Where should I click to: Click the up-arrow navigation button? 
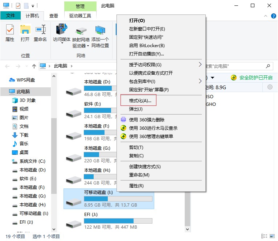click(x=34, y=66)
